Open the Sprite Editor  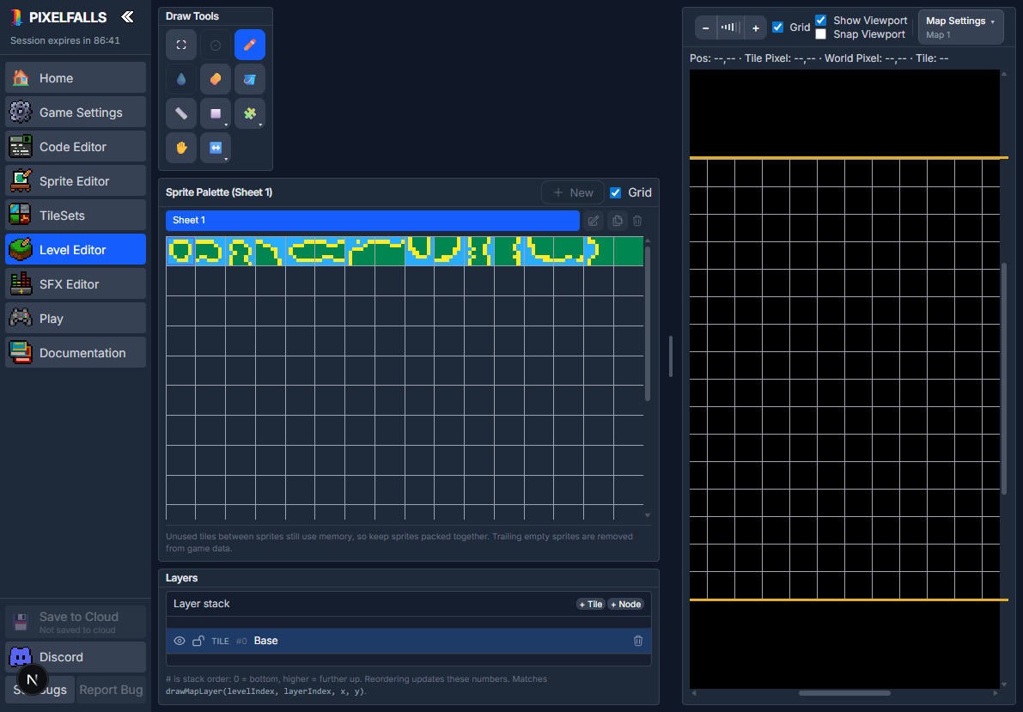click(x=76, y=180)
